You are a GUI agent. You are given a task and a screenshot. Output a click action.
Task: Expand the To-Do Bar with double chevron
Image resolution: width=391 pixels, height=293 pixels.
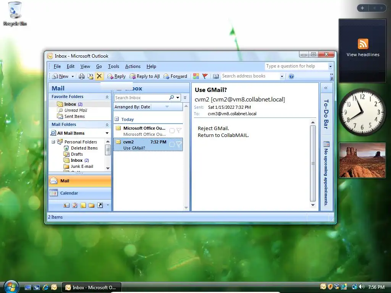[x=326, y=88]
